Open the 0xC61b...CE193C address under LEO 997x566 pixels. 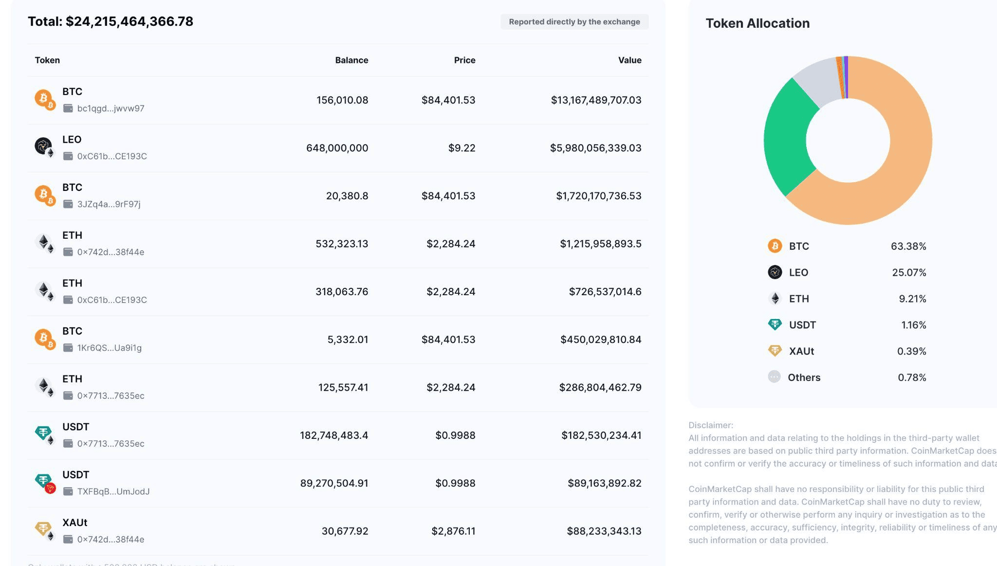(x=112, y=156)
